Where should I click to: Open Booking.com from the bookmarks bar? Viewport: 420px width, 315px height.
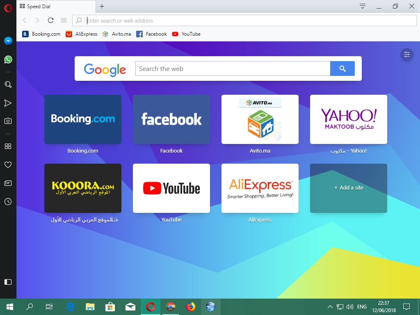coord(41,34)
